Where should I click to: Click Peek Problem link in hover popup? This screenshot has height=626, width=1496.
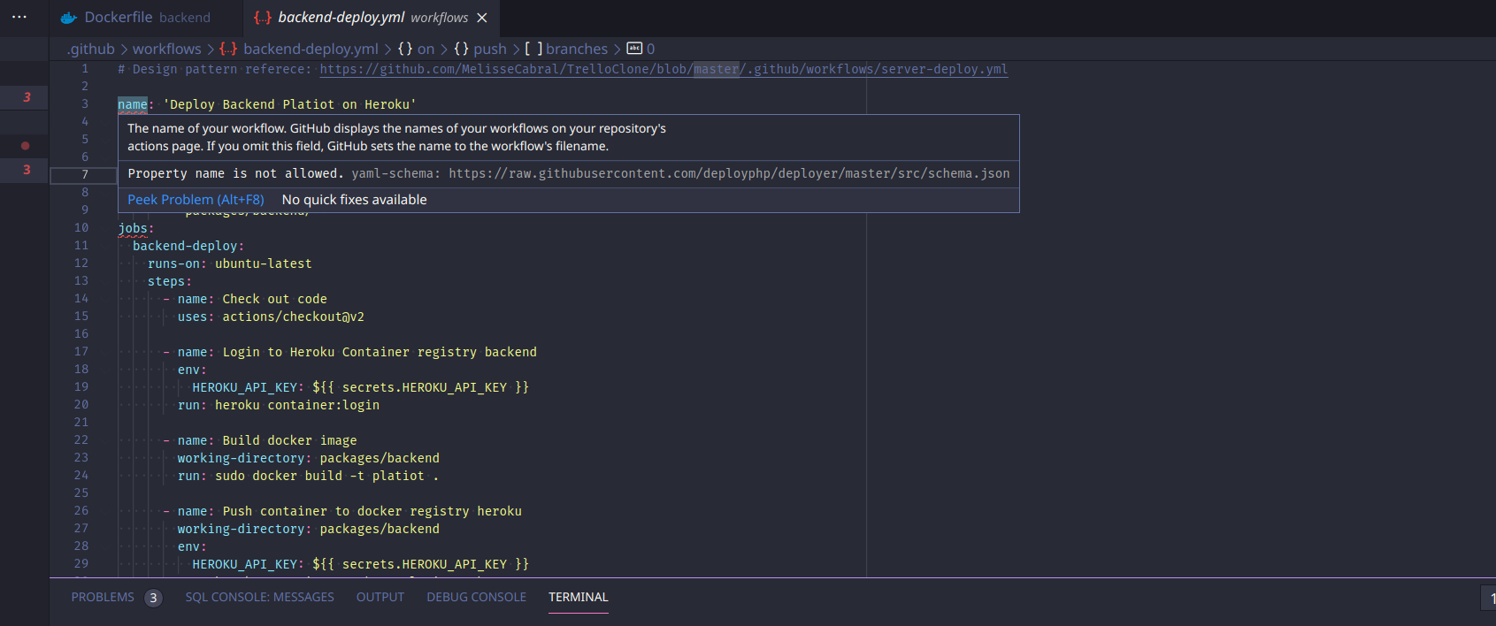pyautogui.click(x=196, y=200)
